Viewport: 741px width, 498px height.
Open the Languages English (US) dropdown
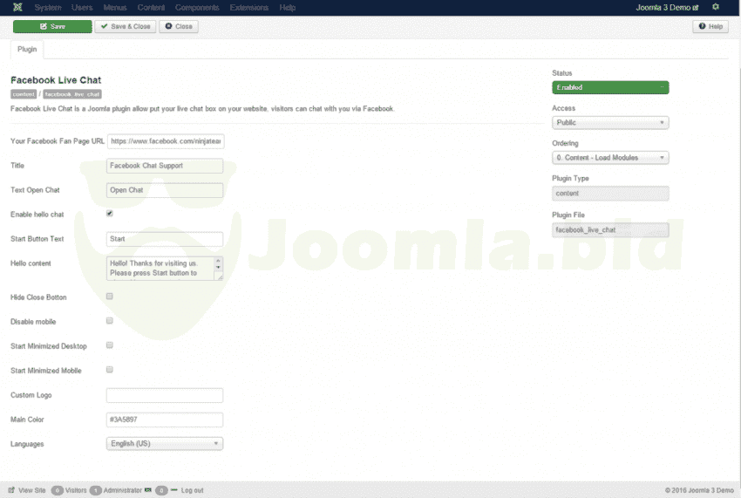(x=164, y=443)
